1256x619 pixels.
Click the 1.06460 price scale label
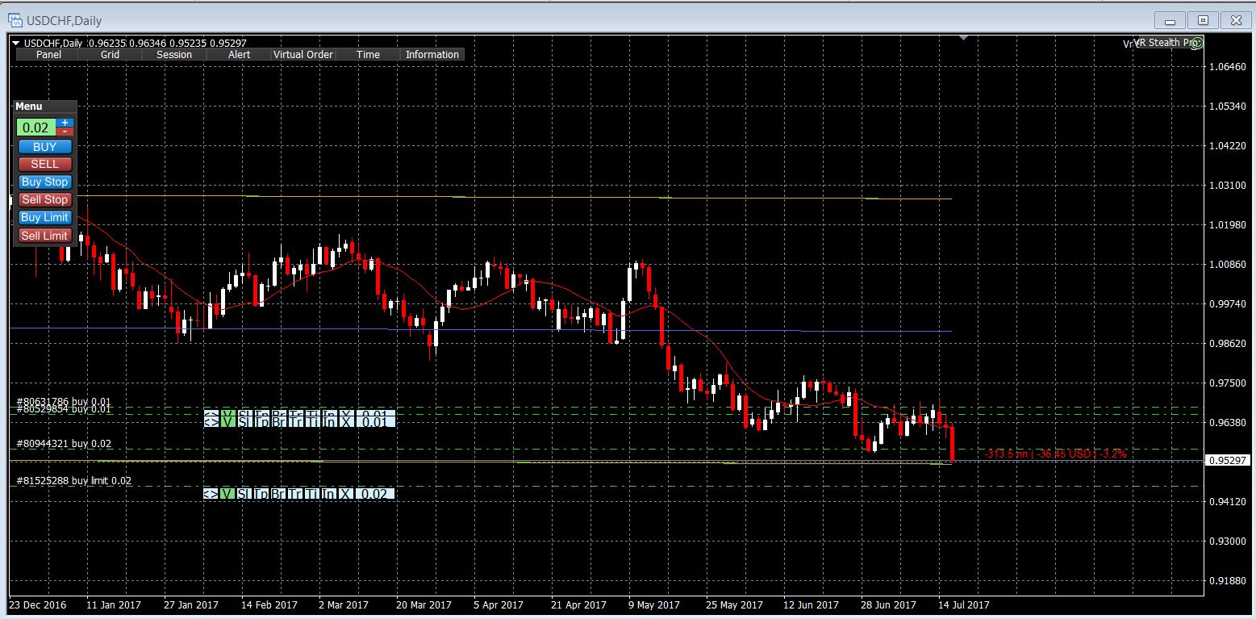click(x=1227, y=67)
